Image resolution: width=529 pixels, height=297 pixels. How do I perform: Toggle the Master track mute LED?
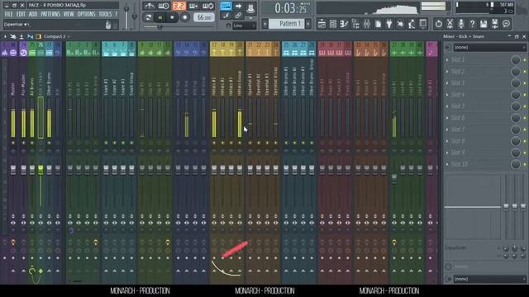coord(13,143)
